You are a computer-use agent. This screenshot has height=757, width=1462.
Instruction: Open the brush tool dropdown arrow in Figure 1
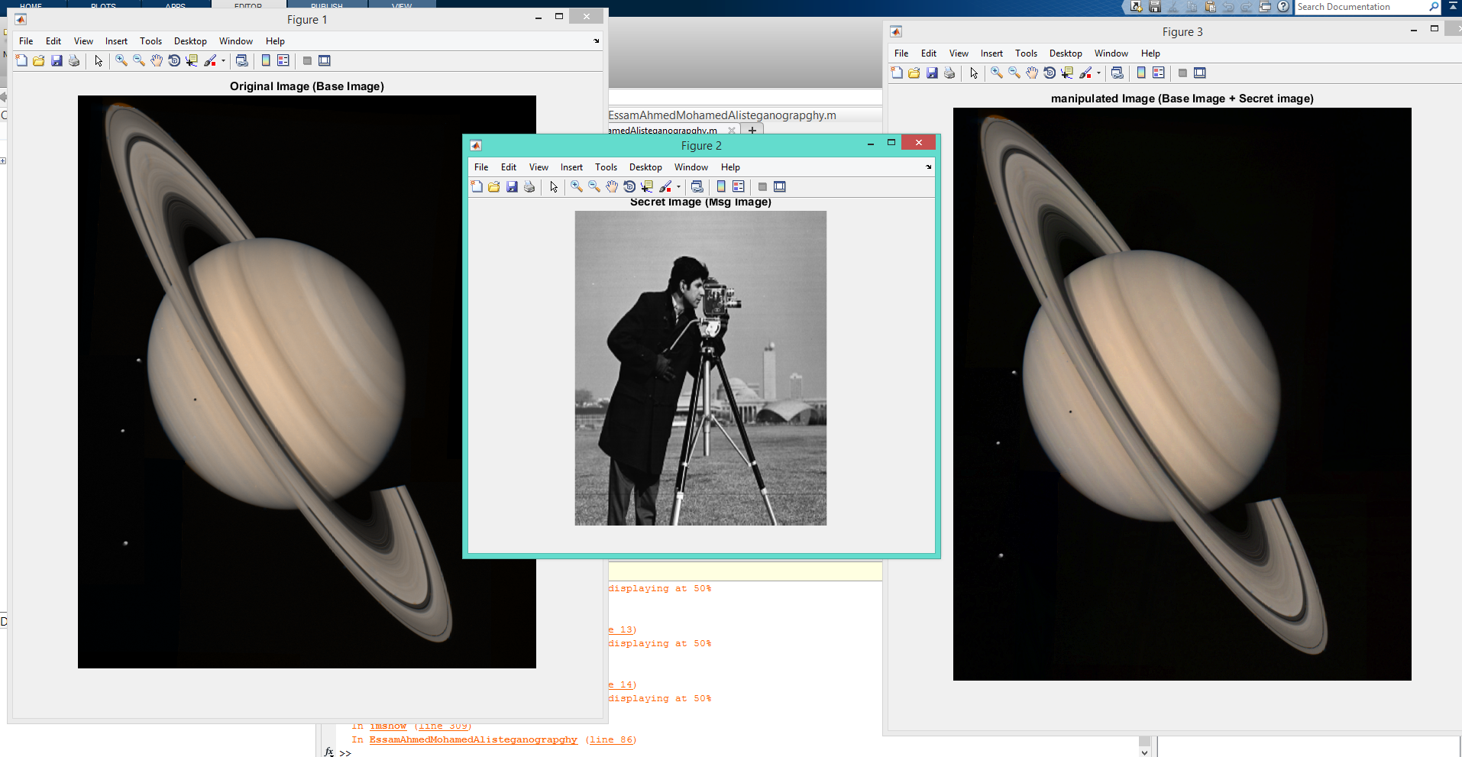pos(222,60)
